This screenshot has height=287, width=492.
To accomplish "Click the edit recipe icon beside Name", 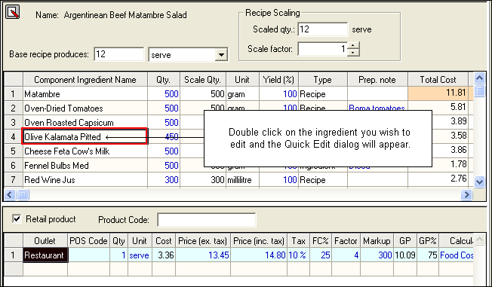I will 13,12.
